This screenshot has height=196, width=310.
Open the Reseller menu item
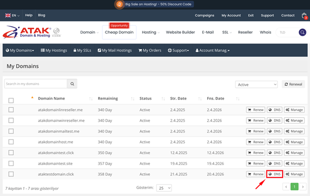[x=245, y=32]
